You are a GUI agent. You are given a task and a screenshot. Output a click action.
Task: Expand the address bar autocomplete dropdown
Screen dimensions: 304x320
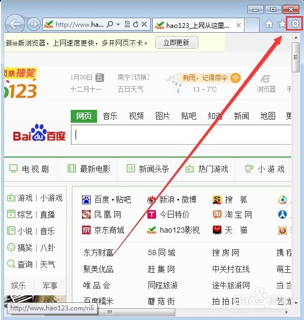[118, 25]
